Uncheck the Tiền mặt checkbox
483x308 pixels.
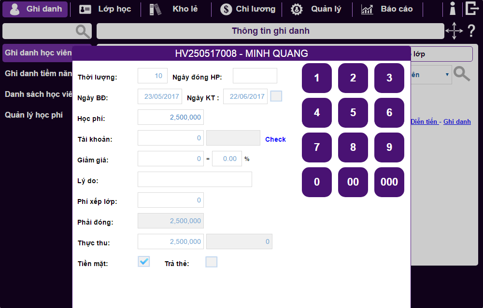pos(144,262)
